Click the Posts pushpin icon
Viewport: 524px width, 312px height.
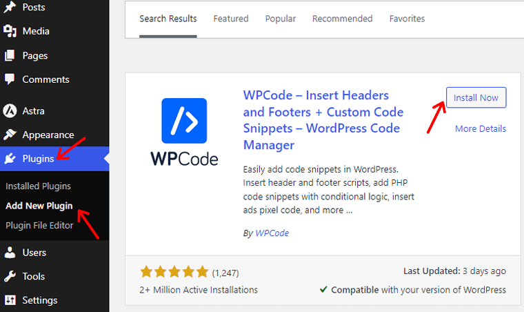[10, 7]
